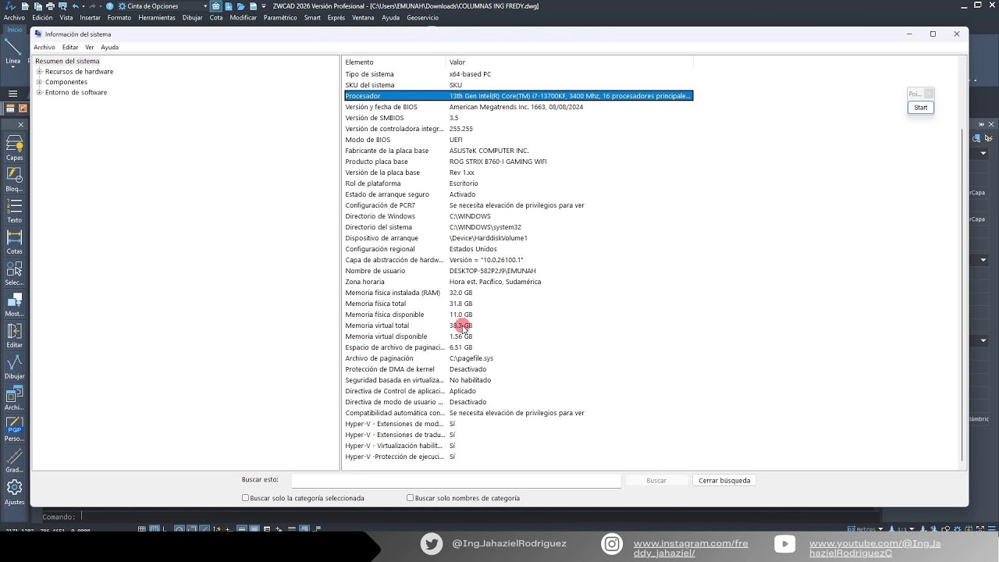Click the briefcase icon in the ZWCAD toolbar
This screenshot has width=999, height=562.
(216, 6)
